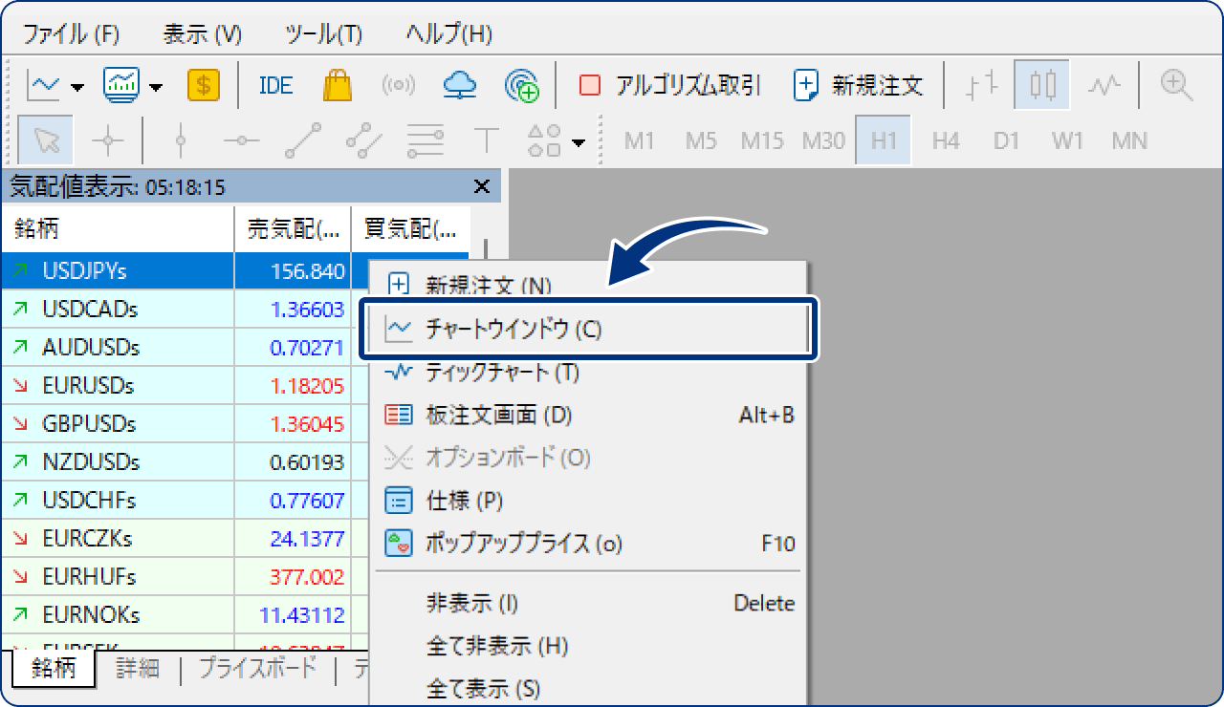The width and height of the screenshot is (1224, 707).
Task: Switch to the プライスボード tab
Action: 257,669
